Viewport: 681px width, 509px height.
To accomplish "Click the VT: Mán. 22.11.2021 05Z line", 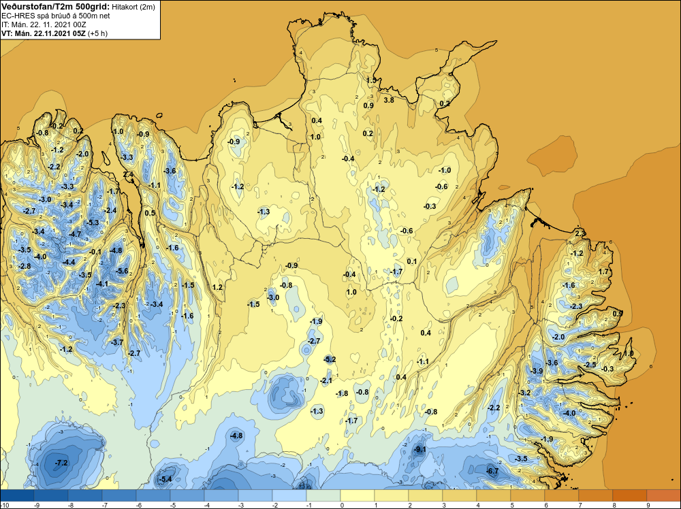I will point(44,33).
